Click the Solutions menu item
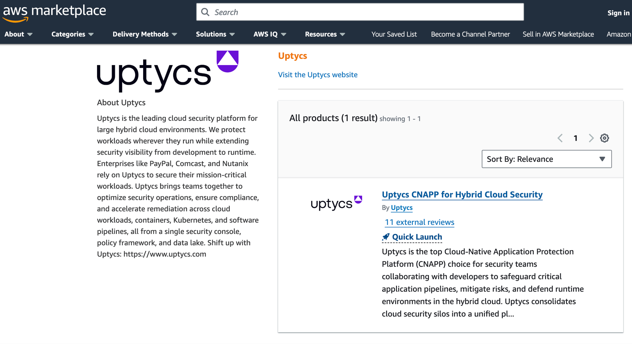 (216, 34)
